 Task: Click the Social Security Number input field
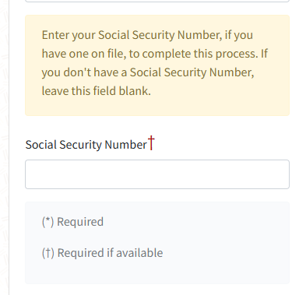coord(157,174)
